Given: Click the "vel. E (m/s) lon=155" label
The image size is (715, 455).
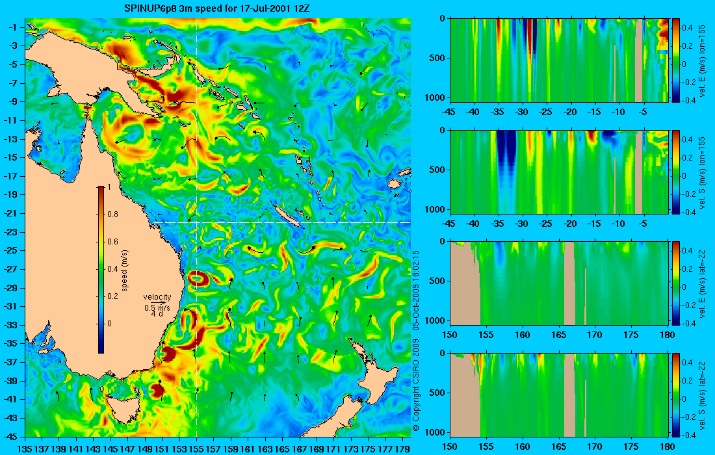Looking at the screenshot, I should [702, 60].
